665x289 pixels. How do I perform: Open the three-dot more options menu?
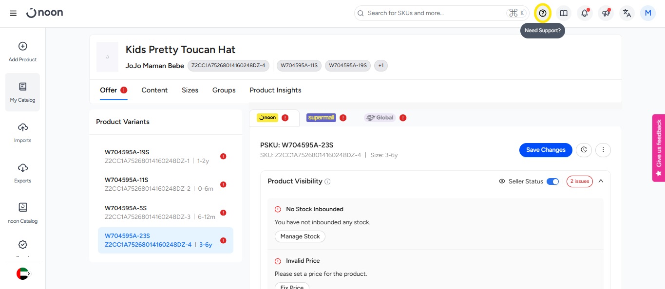(x=603, y=150)
